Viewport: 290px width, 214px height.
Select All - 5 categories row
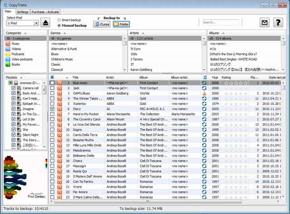(25, 38)
